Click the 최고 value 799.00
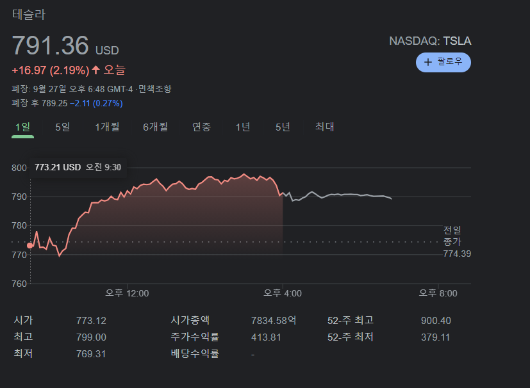Image resolution: width=530 pixels, height=388 pixels. tap(91, 337)
